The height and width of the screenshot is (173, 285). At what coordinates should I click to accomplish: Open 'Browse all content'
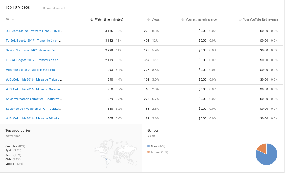(x=54, y=8)
